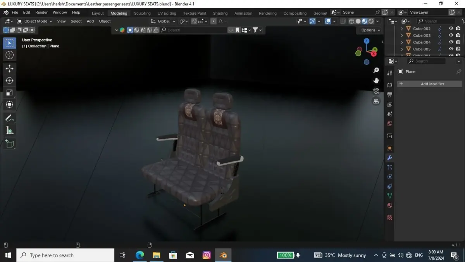The width and height of the screenshot is (465, 262).
Task: Toggle X-ray mode button
Action: (x=343, y=21)
